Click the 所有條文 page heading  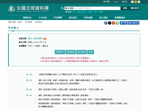pyautogui.click(x=13, y=28)
